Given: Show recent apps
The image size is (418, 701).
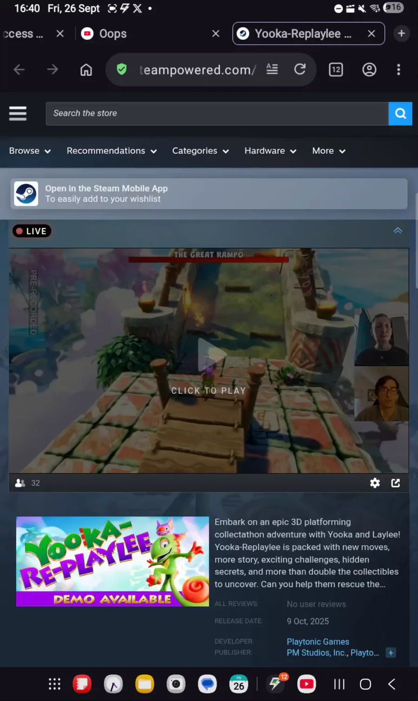Looking at the screenshot, I should 340,684.
